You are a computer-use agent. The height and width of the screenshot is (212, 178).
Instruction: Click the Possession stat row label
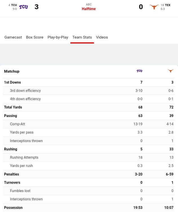(x=13, y=207)
